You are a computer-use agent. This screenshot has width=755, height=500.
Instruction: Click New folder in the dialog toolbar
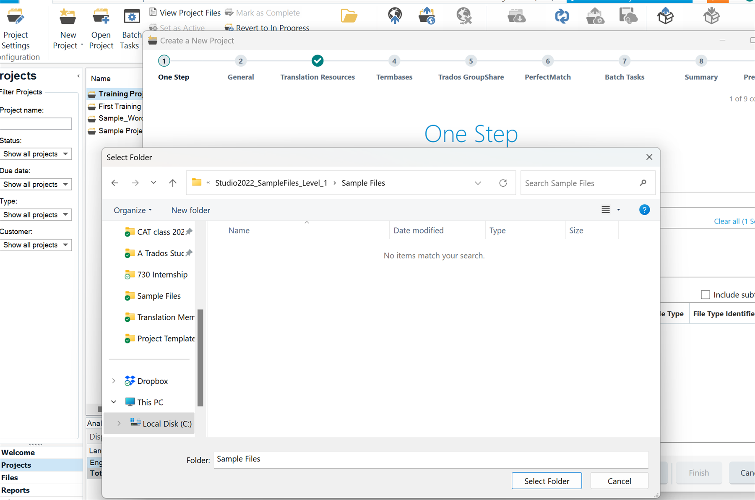pyautogui.click(x=190, y=210)
